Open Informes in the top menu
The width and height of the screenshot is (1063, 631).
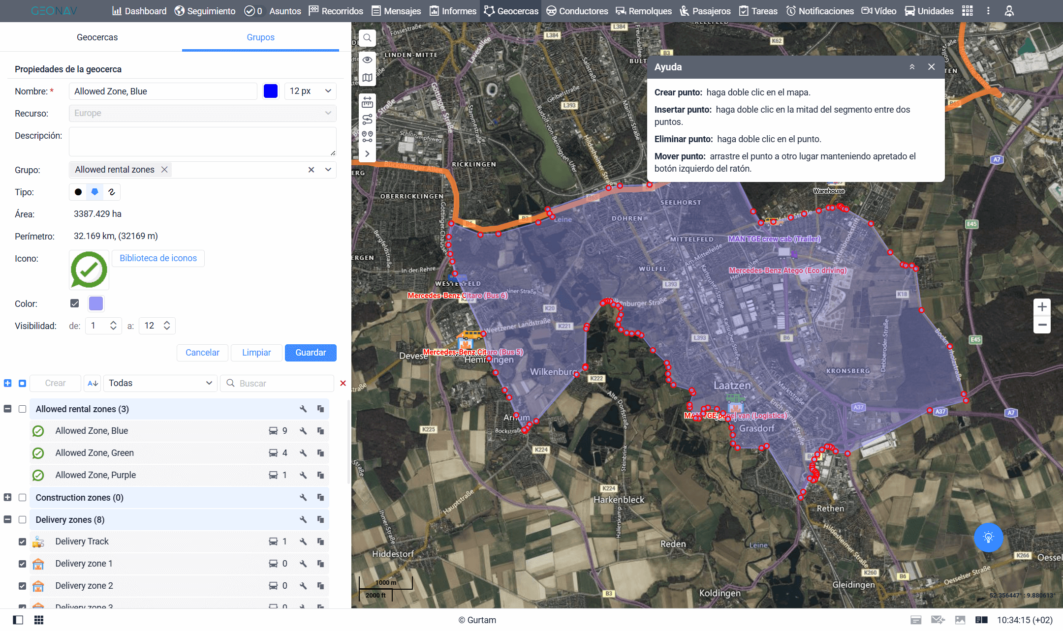(453, 11)
